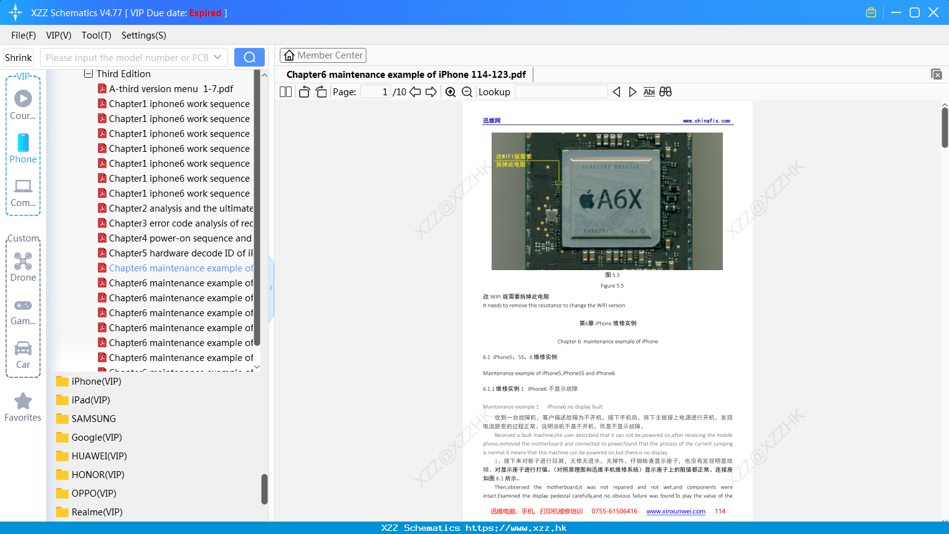Click the tree's scroll-up arrow
The height and width of the screenshot is (534, 949).
point(264,75)
